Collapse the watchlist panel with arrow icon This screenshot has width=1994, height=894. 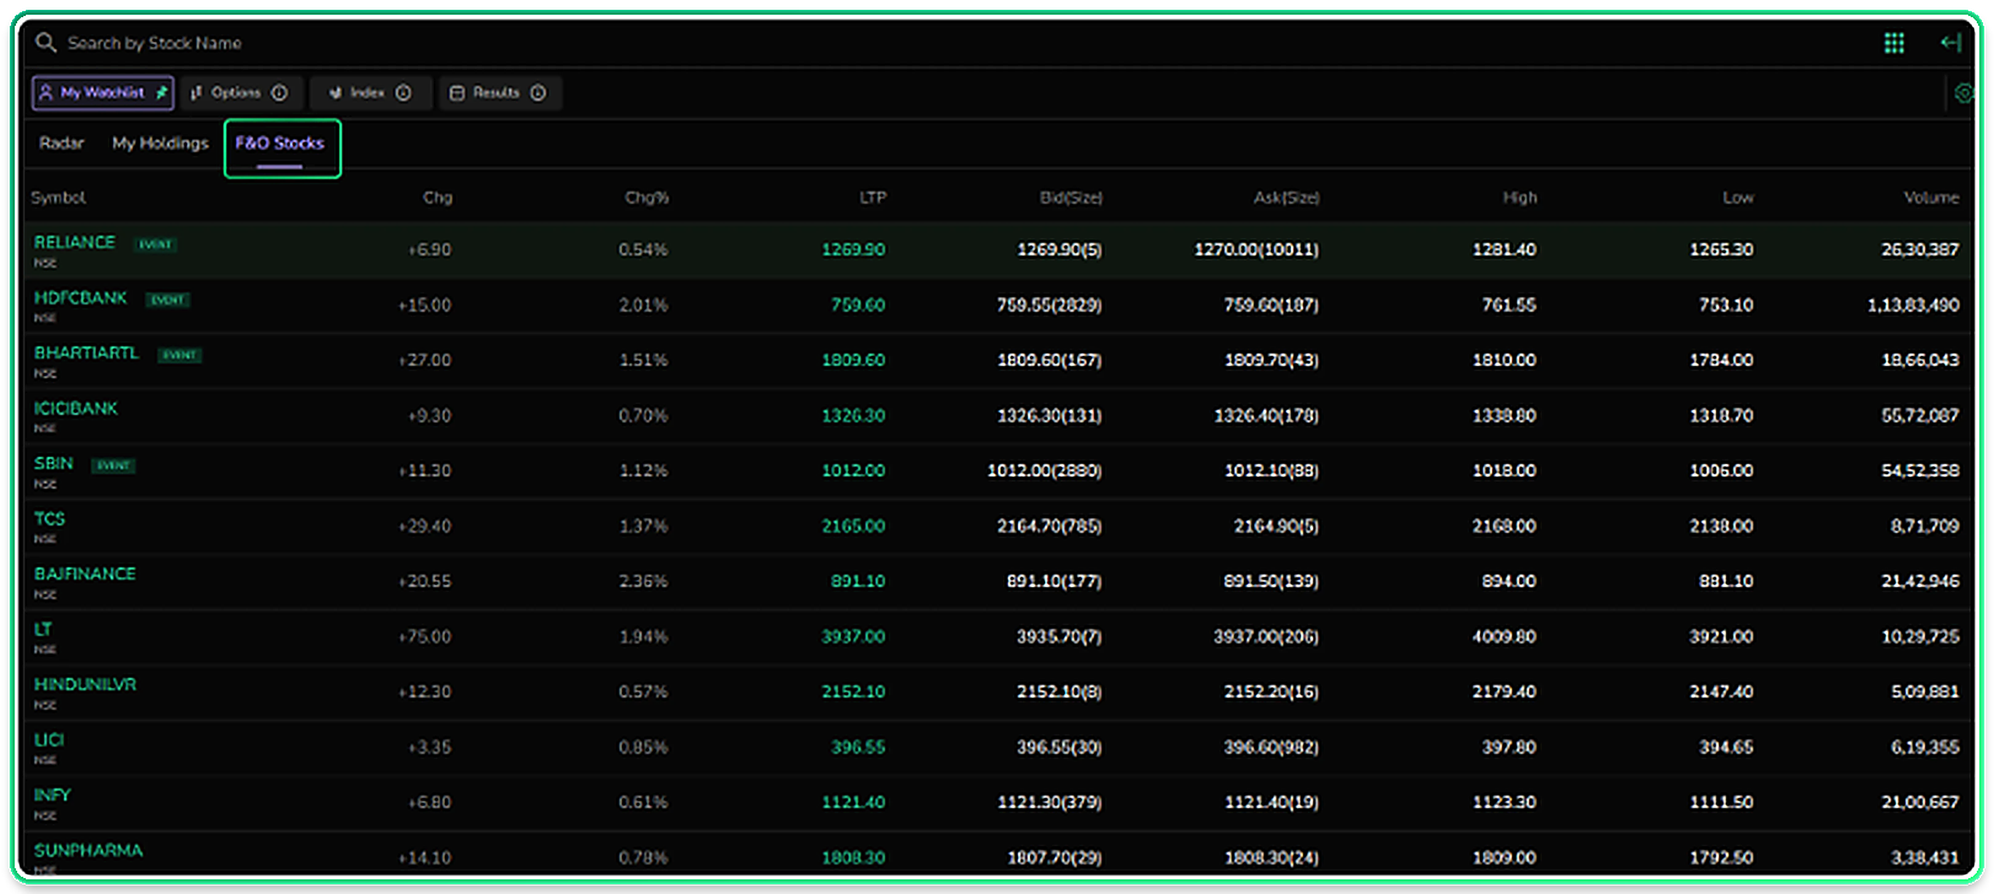1950,42
